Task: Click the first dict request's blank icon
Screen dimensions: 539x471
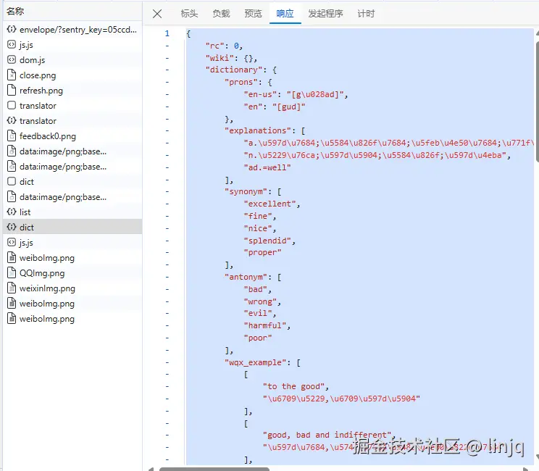Action: (12, 181)
